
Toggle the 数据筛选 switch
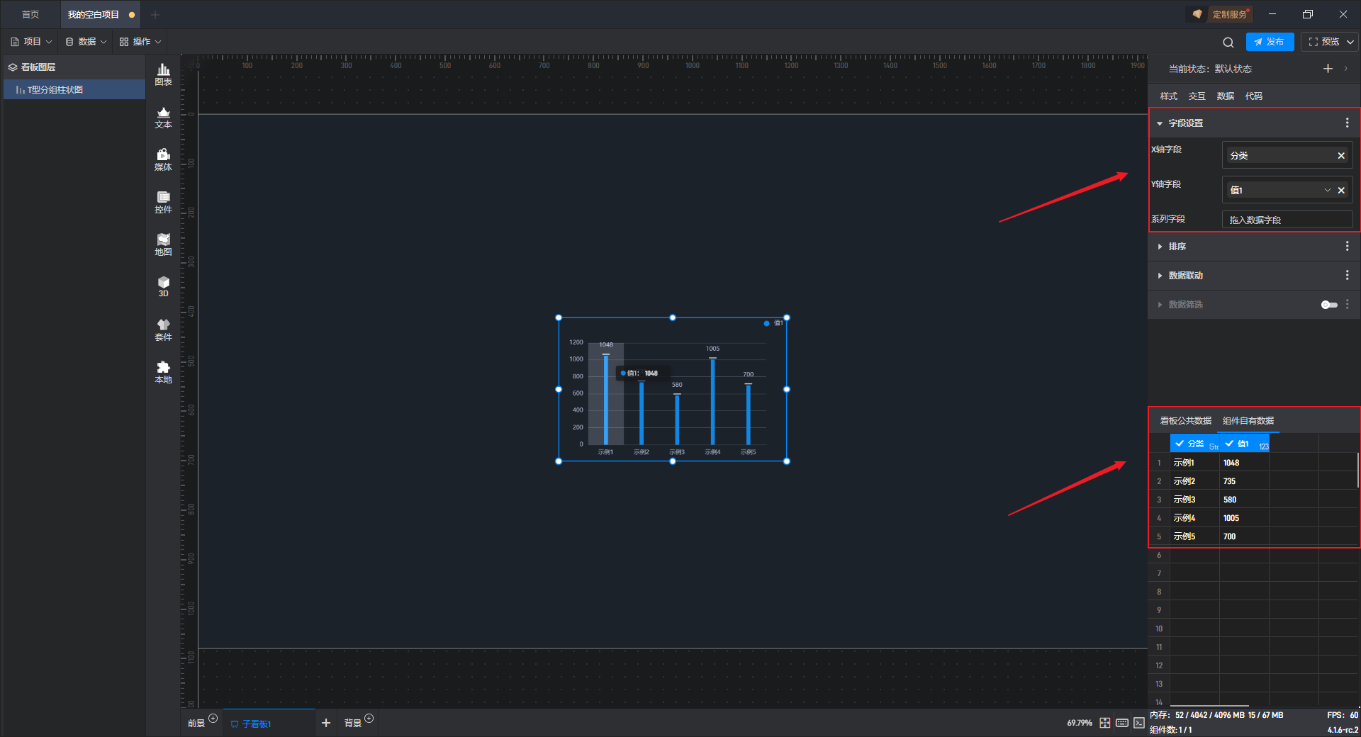(x=1329, y=305)
